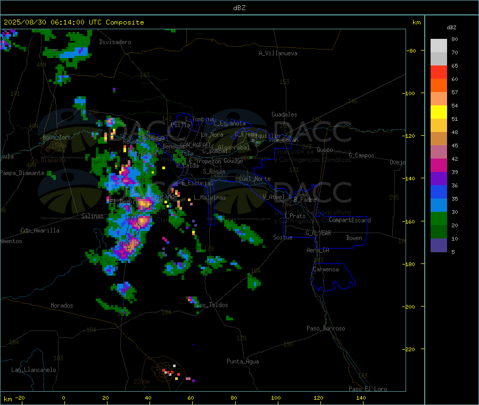Click the 'Carmensa' location label
This screenshot has width=479, height=405.
[326, 269]
